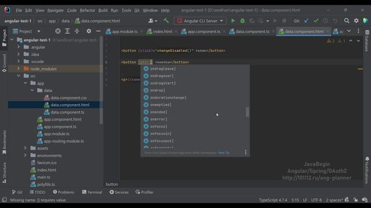Screen dimensions: 371x208
Task: Open the TODO tool window
Action: click(37, 192)
